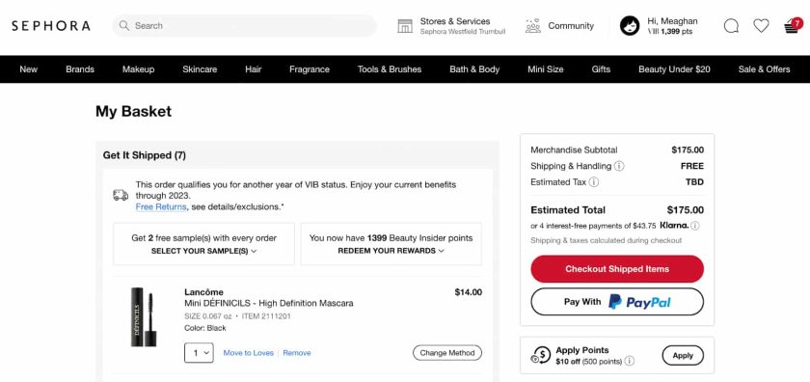Open the Tools & Brushes menu
The image size is (810, 382).
(390, 69)
